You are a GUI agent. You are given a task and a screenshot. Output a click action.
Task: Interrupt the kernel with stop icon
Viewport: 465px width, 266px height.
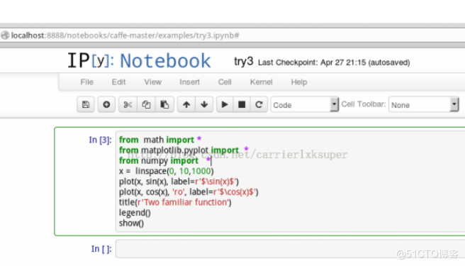pos(242,104)
